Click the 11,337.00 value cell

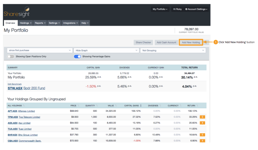(x=111, y=135)
